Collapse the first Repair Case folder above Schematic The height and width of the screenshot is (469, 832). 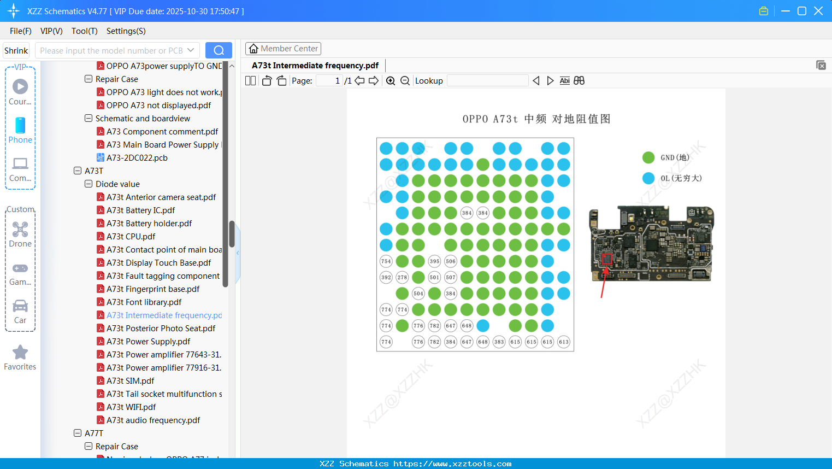(x=88, y=79)
